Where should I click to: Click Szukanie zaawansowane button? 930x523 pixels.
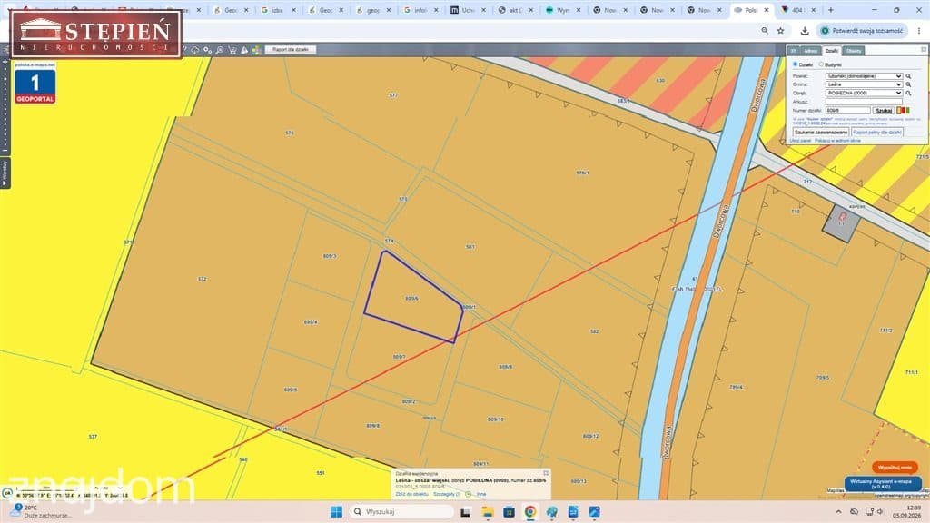pos(821,133)
